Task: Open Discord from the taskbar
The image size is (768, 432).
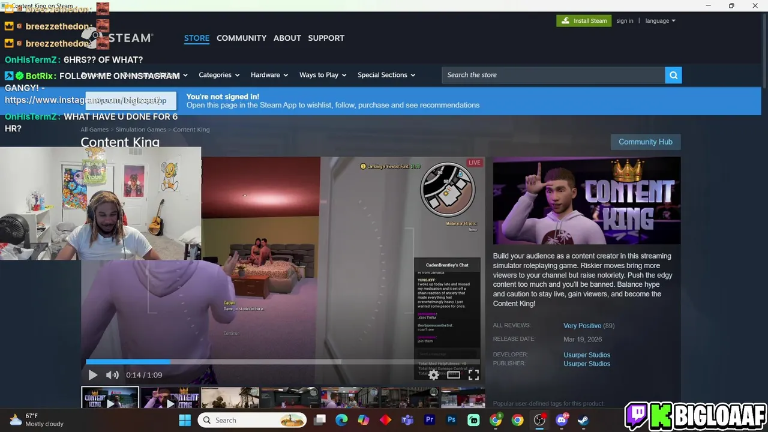Action: [562, 420]
